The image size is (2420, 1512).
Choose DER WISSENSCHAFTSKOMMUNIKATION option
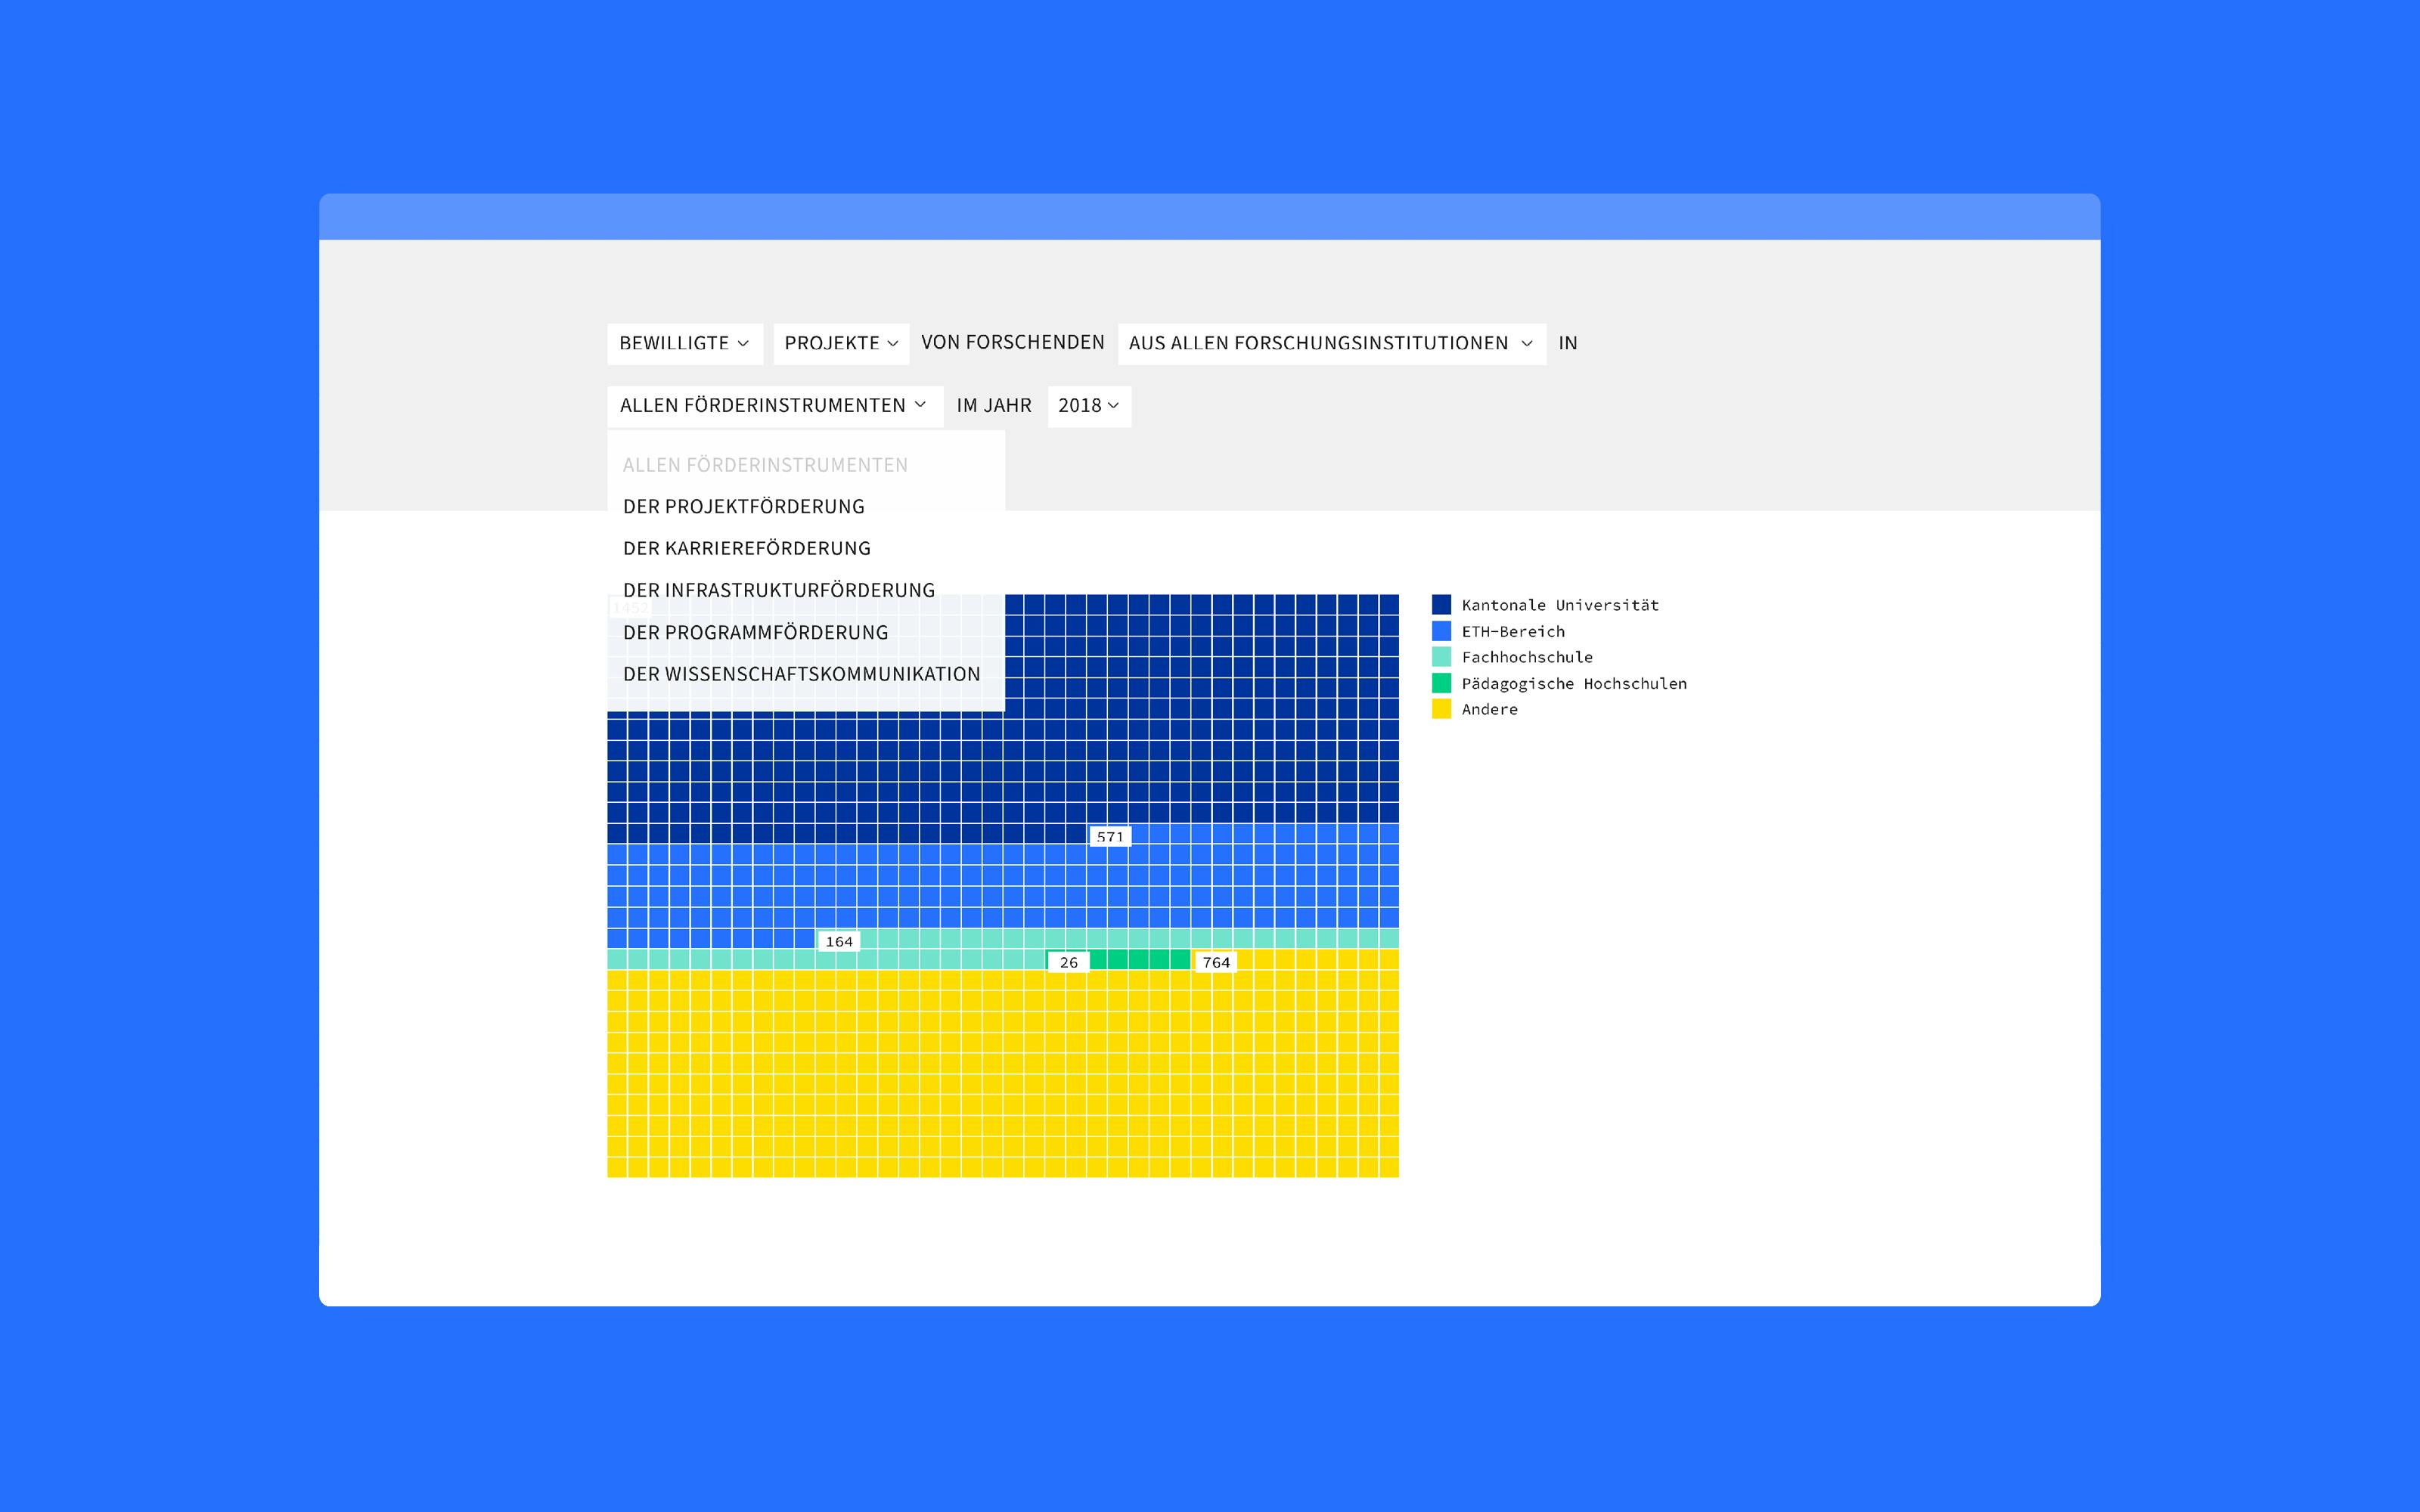coord(802,675)
